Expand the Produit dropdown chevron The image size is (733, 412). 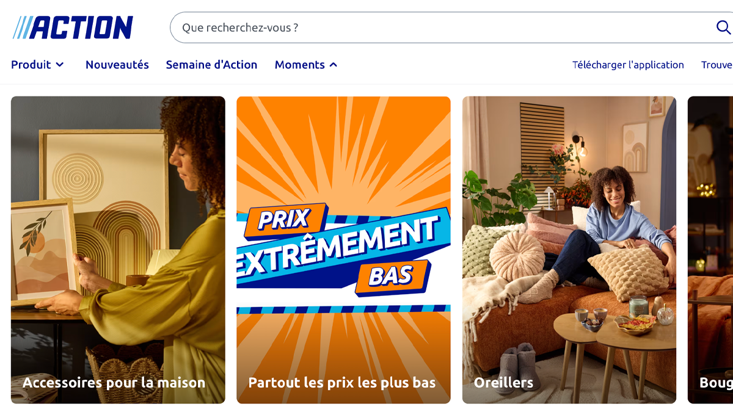pos(59,65)
